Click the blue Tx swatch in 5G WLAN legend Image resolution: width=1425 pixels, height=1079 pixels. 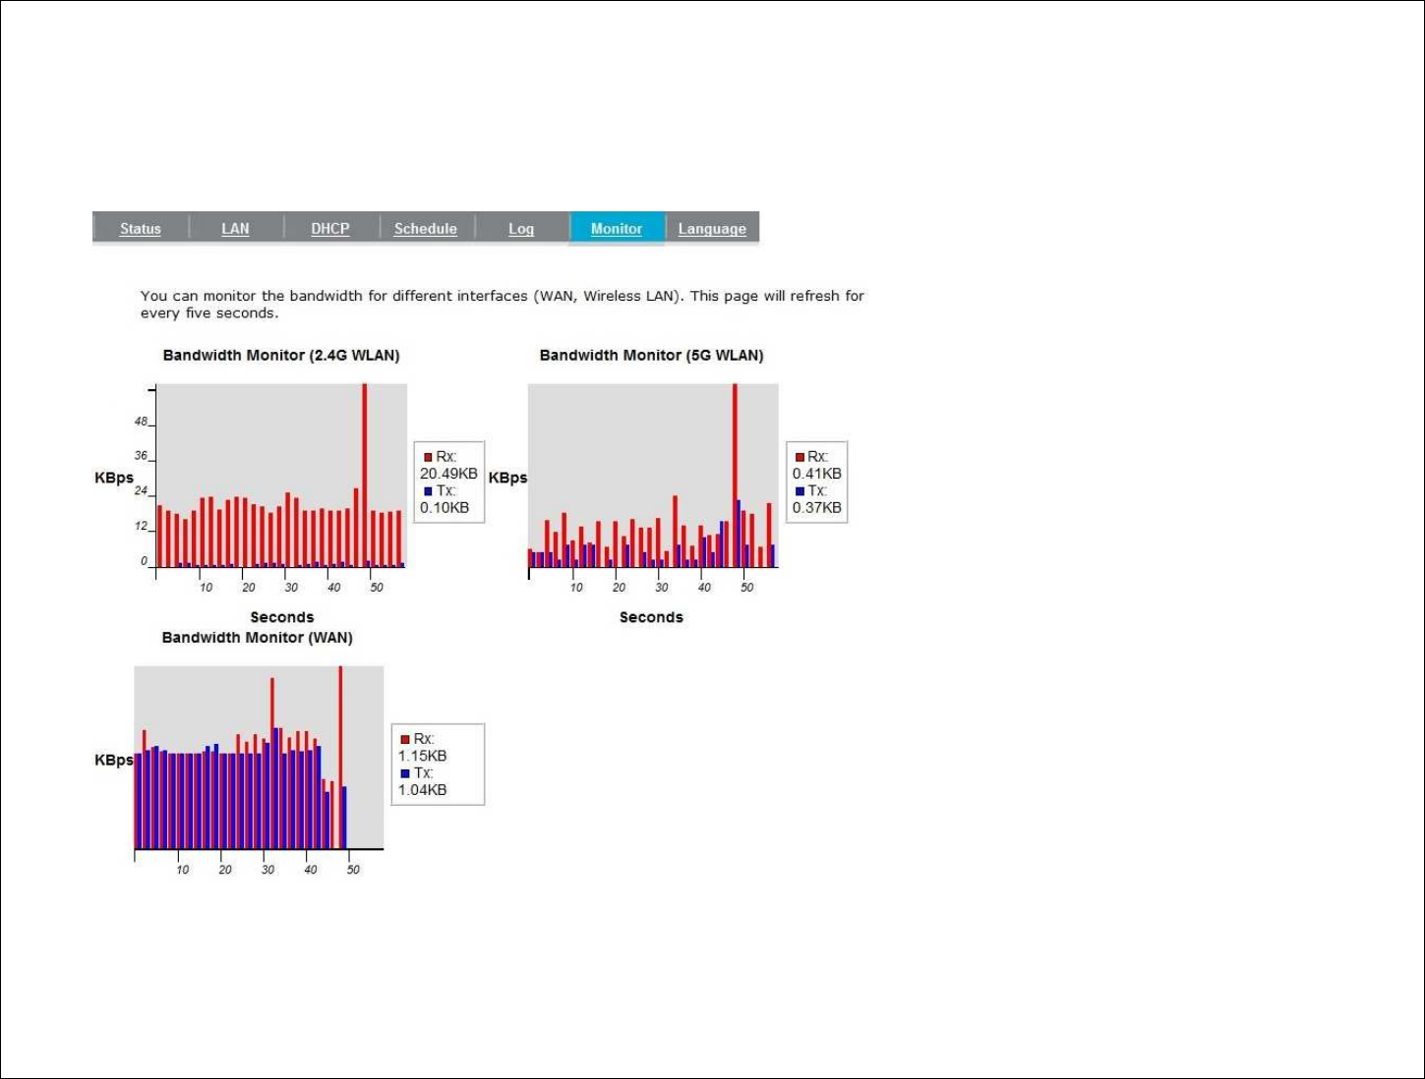pos(800,491)
